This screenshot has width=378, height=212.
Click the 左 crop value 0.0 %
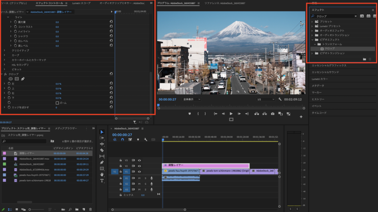[x=58, y=84]
